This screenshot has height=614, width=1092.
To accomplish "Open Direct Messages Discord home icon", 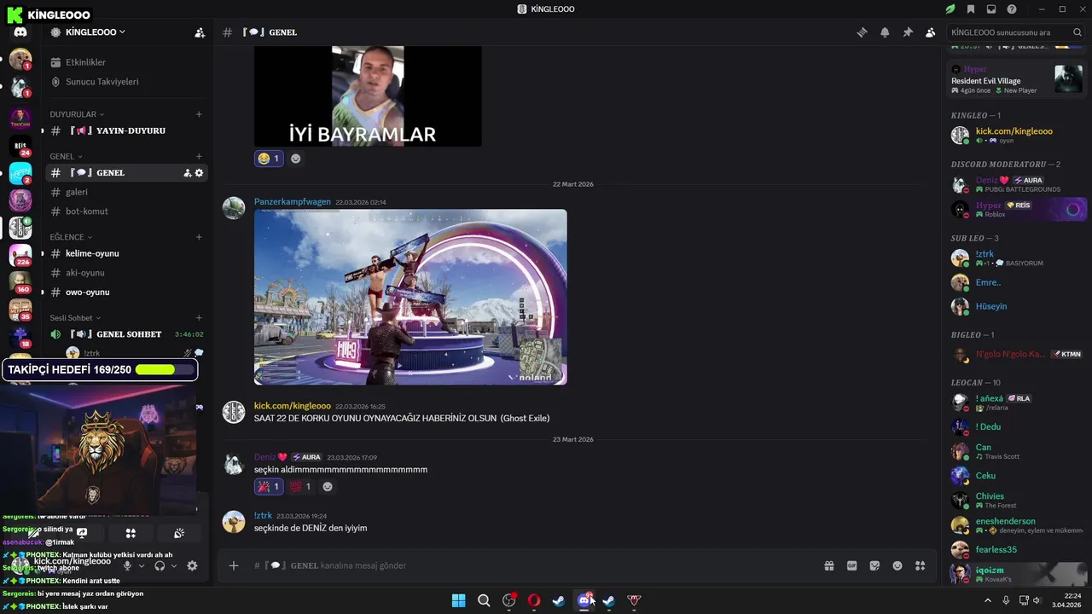I will [20, 32].
